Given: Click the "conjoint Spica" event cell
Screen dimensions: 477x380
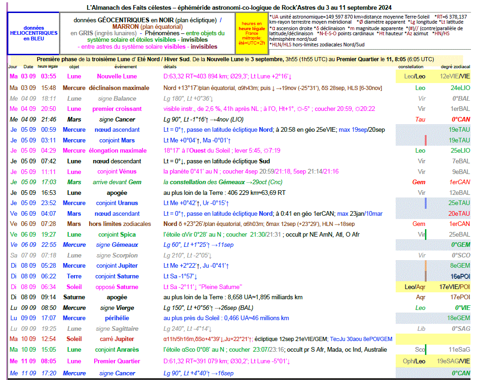Looking at the screenshot, I should click(117, 235).
